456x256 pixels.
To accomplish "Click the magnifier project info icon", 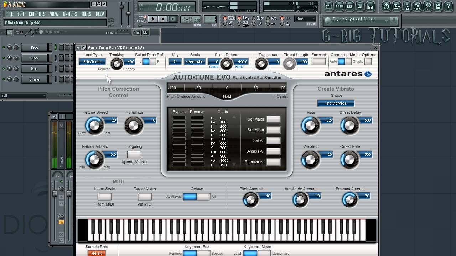I will coord(427,6).
